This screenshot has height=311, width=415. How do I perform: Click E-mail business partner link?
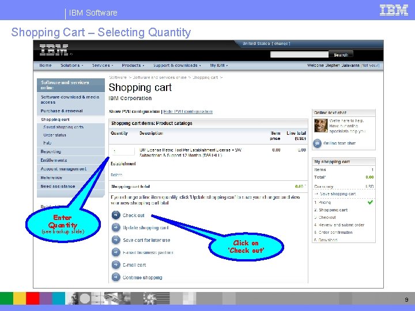(148, 253)
